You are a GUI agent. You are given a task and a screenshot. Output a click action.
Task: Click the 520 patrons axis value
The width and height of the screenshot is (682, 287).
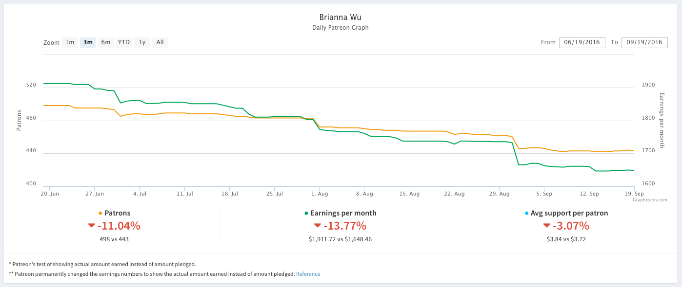pos(31,85)
